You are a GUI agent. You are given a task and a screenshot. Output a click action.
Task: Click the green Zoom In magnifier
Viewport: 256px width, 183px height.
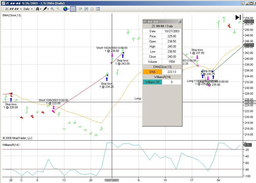pos(52,9)
